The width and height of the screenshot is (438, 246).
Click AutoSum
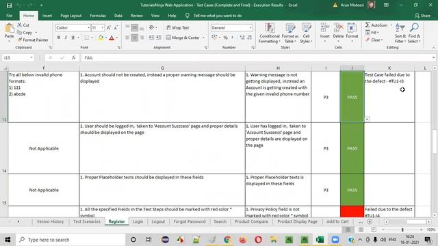pyautogui.click(x=376, y=25)
